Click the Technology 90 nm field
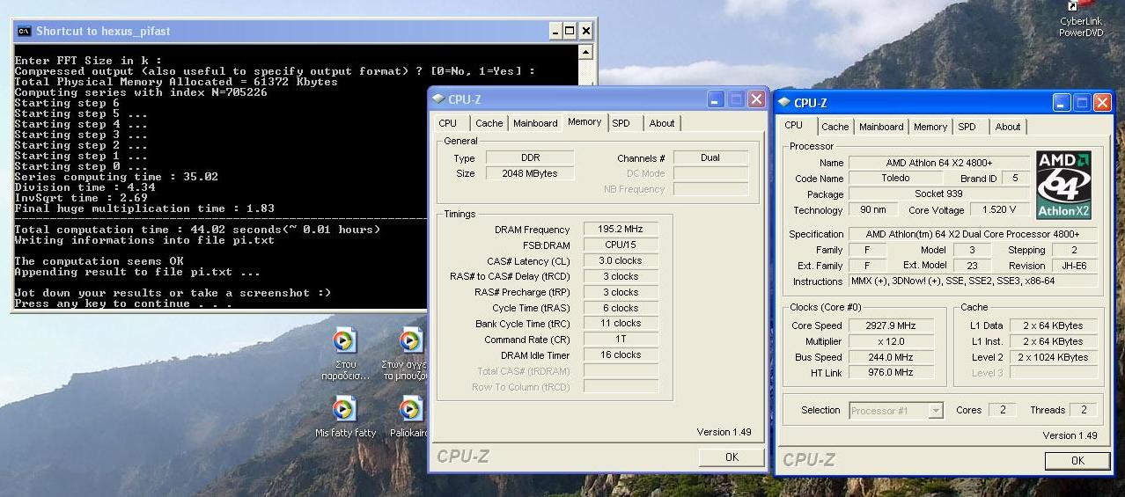1125x497 pixels. pos(873,210)
